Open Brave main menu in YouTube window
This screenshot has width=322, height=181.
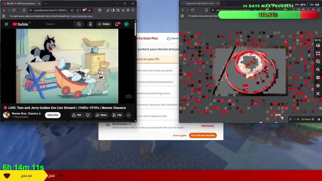(x=133, y=10)
